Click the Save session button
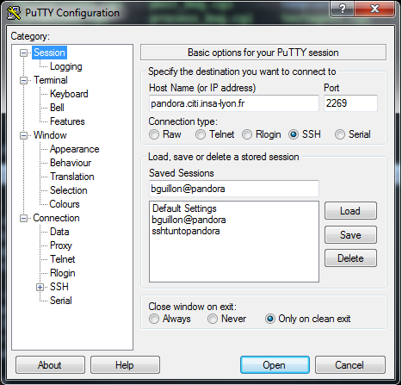This screenshot has width=402, height=385. [x=350, y=235]
